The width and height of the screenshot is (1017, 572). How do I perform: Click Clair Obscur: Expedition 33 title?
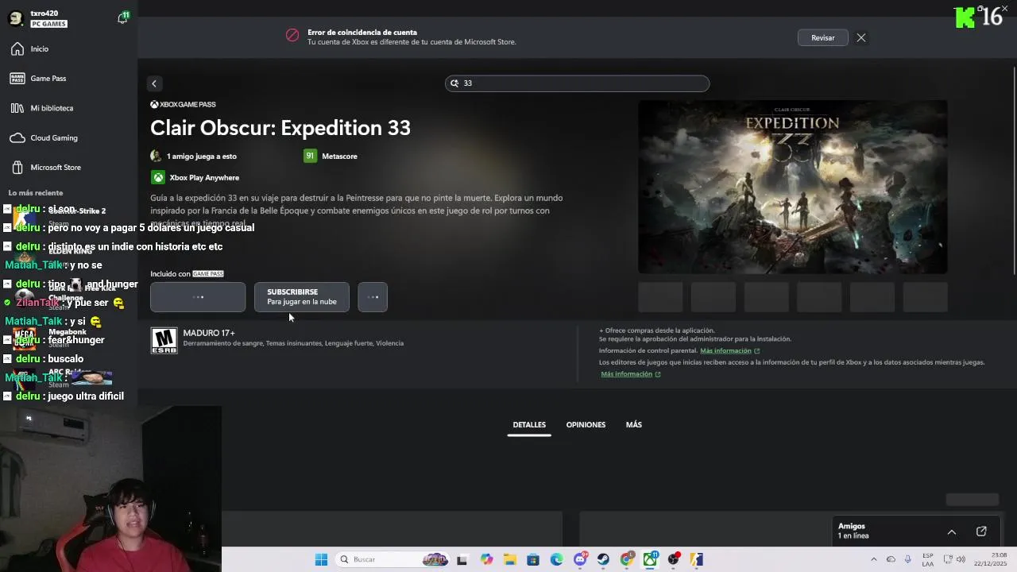(280, 128)
